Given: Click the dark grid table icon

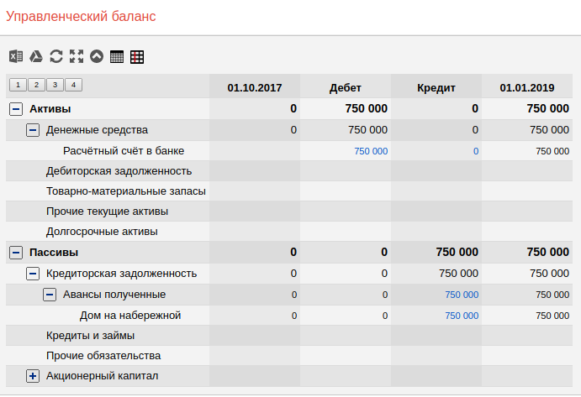Looking at the screenshot, I should [117, 56].
